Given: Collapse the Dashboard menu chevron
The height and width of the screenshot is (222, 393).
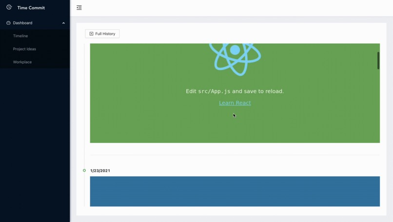Looking at the screenshot, I should [63, 23].
